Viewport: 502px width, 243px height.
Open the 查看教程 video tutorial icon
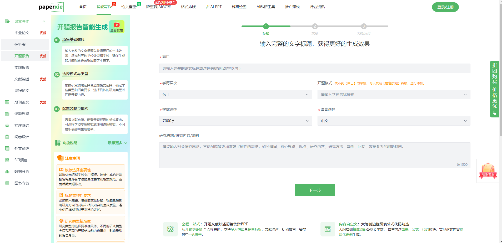117,27
